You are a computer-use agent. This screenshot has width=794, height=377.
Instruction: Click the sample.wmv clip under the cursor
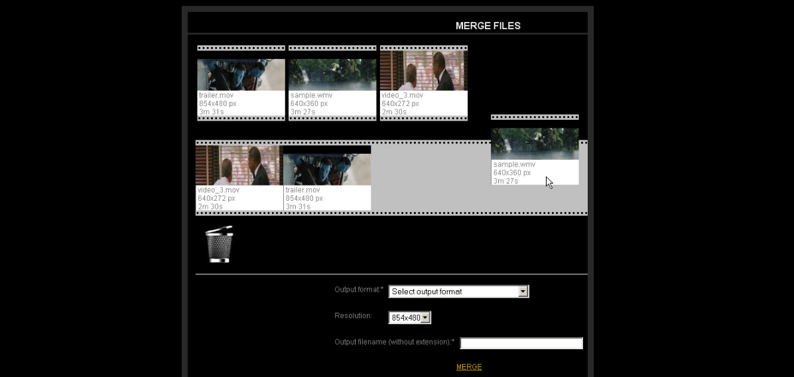coord(535,150)
